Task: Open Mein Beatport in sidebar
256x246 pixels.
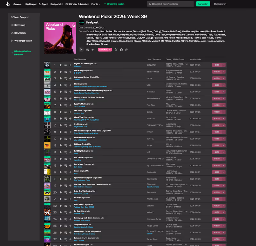Action: pyautogui.click(x=20, y=17)
